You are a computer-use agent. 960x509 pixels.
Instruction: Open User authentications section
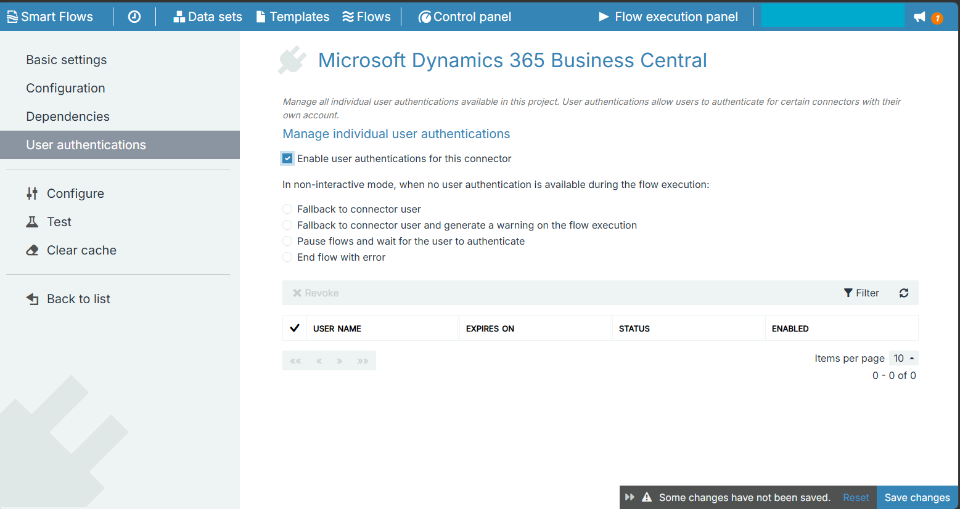pos(120,145)
